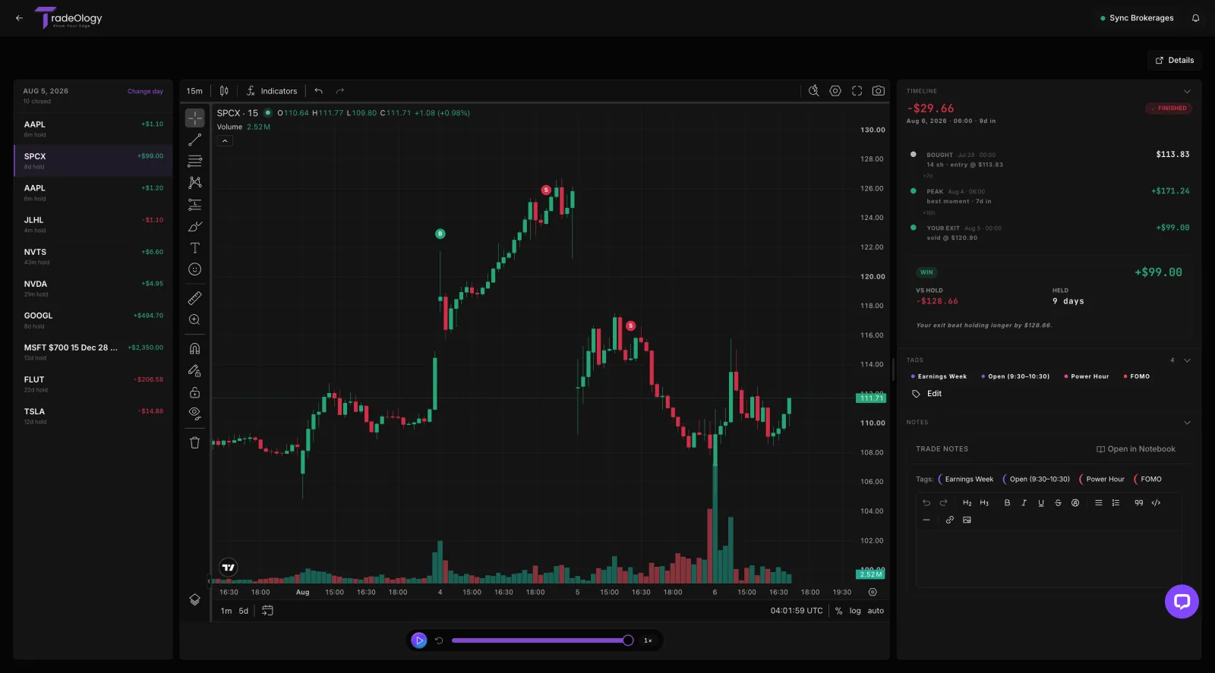Insert an image in notes
The height and width of the screenshot is (673, 1215).
pyautogui.click(x=967, y=520)
